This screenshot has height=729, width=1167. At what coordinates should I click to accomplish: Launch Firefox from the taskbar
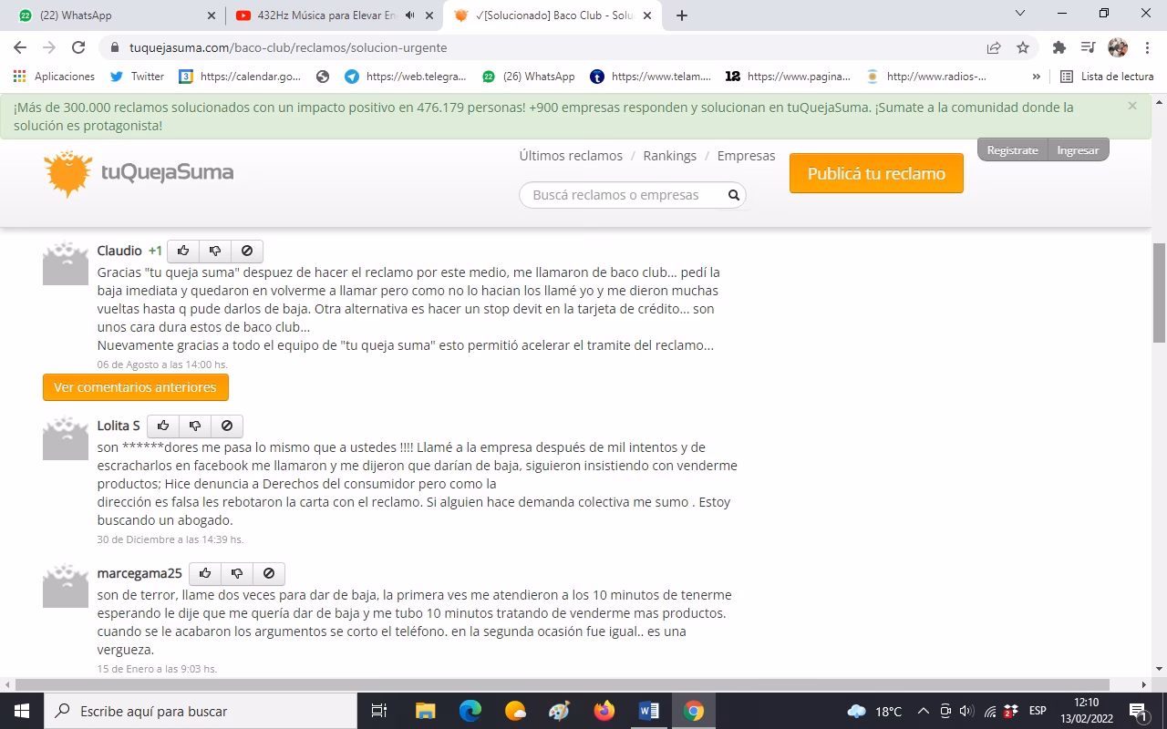point(604,710)
